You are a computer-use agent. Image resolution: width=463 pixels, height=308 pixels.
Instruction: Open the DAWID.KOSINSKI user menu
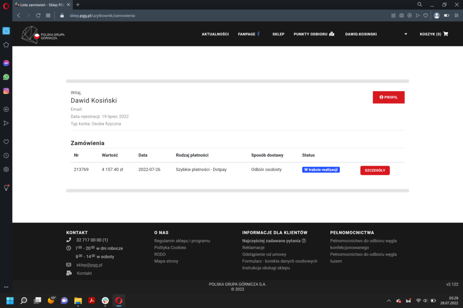[361, 34]
